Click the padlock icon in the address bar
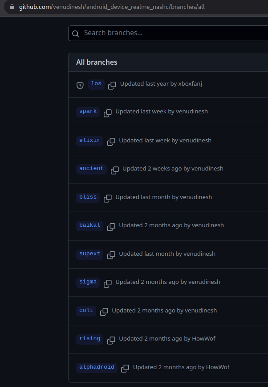Screen dimensions: 268x387 (13, 7)
